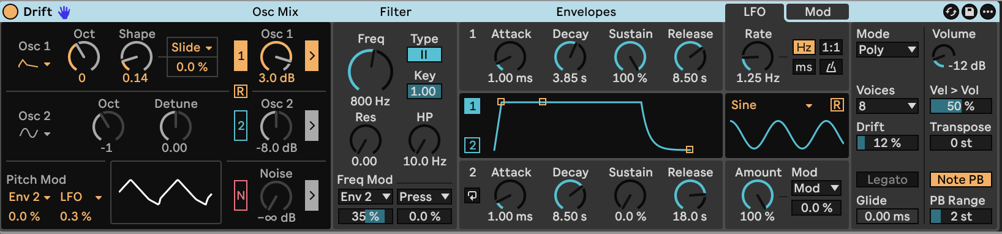Open the Mode Poly dropdown
This screenshot has width=1002, height=234.
[887, 50]
